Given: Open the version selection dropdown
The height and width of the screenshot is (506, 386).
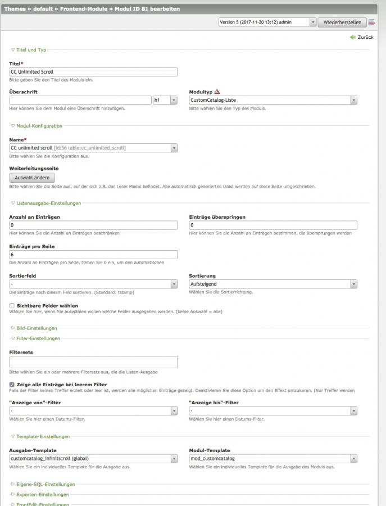Looking at the screenshot, I should pyautogui.click(x=267, y=22).
